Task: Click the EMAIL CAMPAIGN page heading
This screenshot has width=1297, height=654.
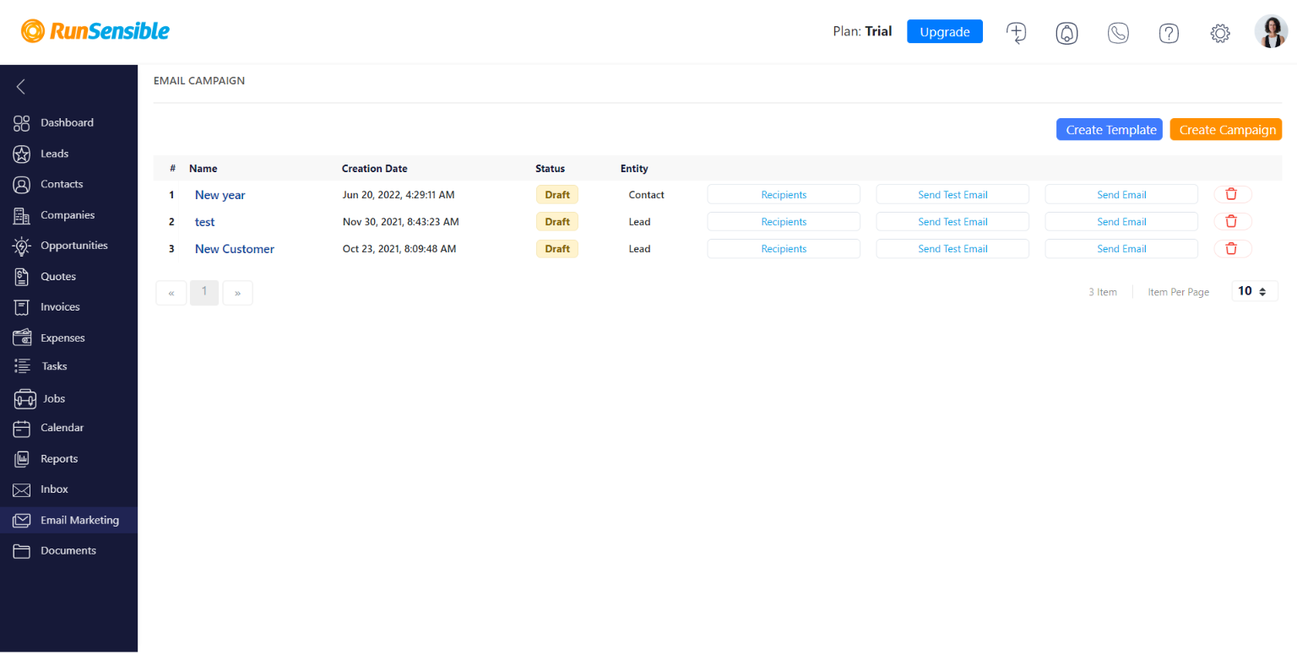Action: 199,81
